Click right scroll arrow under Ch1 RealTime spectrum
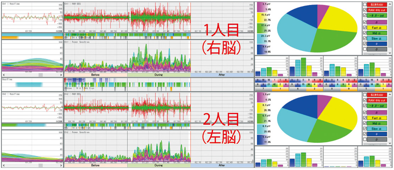394x170 pixels. click(60, 75)
